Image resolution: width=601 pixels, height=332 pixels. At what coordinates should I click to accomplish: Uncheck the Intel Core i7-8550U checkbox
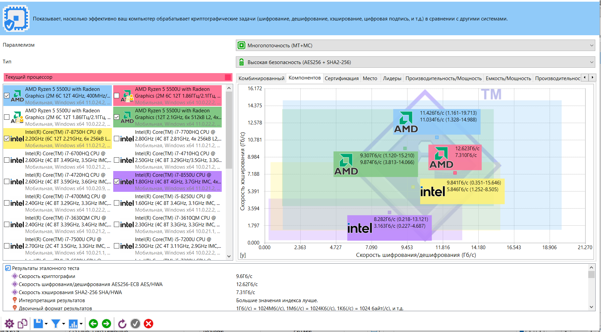(117, 181)
